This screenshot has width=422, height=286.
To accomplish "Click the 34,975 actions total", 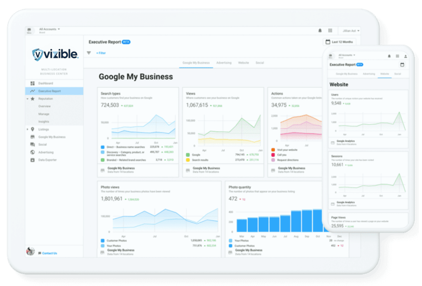I will coord(279,105).
